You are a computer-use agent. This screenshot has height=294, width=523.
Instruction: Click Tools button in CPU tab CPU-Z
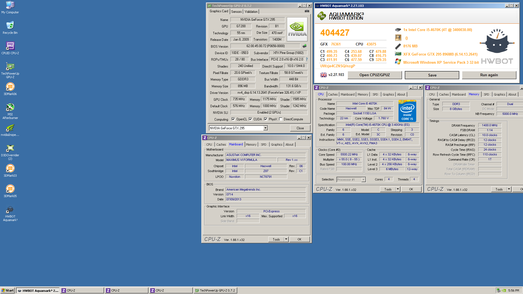coord(388,189)
